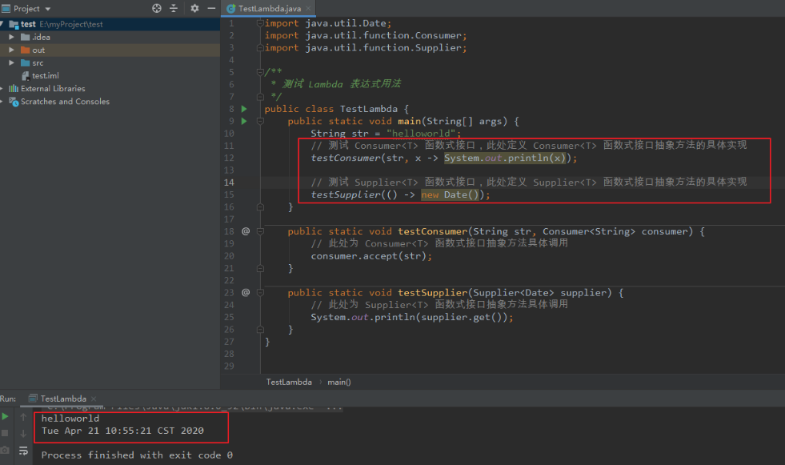Click the "helloworld" string literal on line 10
The height and width of the screenshot is (465, 785).
(x=421, y=134)
